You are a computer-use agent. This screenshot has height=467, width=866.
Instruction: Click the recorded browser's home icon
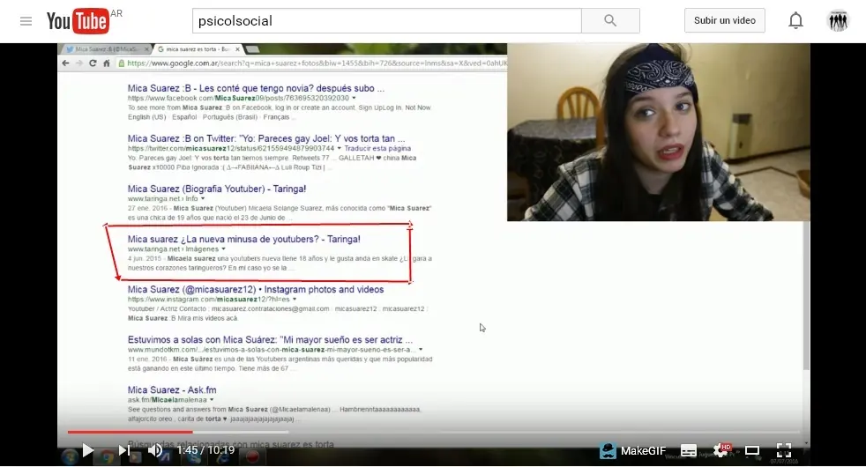pyautogui.click(x=107, y=63)
